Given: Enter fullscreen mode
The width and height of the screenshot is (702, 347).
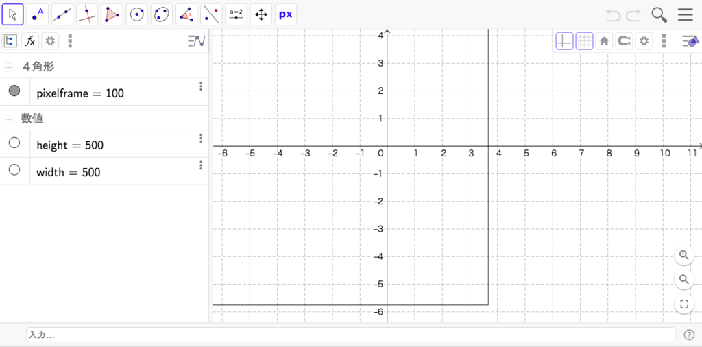Looking at the screenshot, I should 683,304.
